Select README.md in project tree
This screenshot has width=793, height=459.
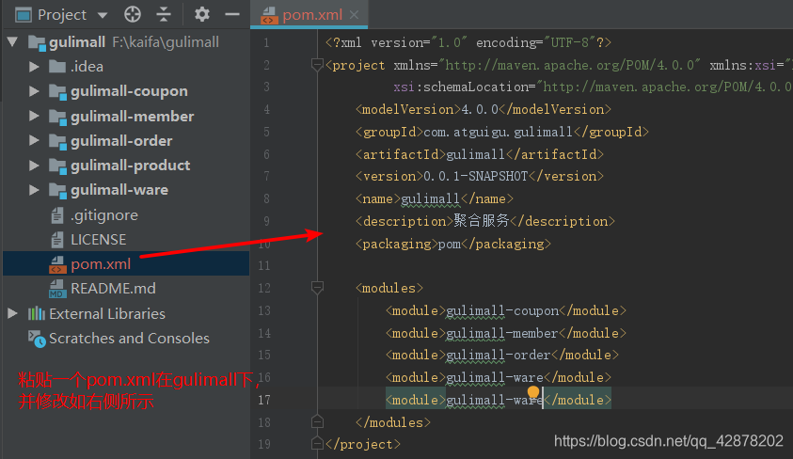(113, 289)
